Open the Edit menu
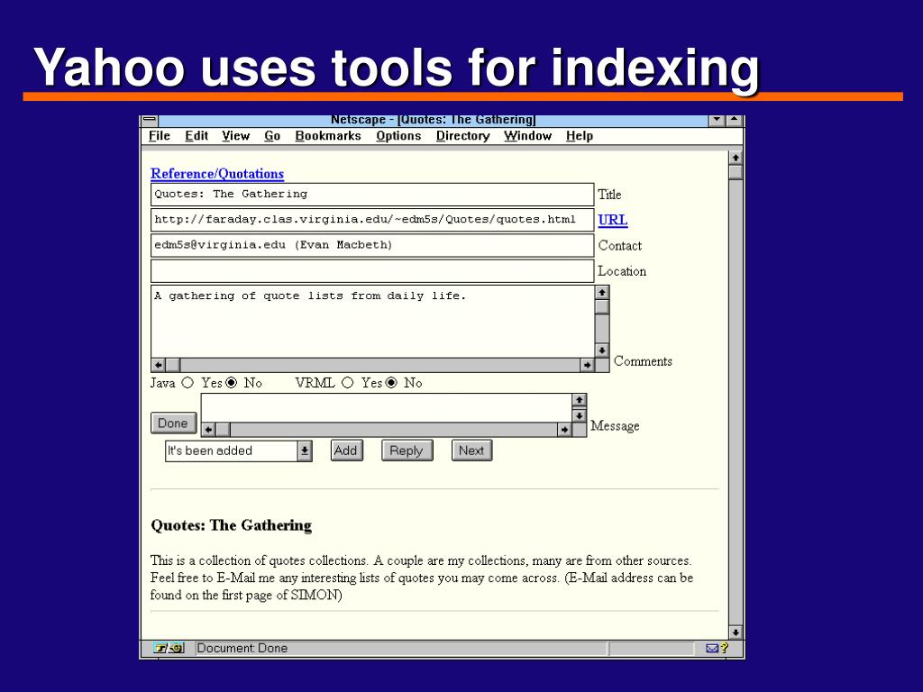The image size is (923, 692). (196, 136)
